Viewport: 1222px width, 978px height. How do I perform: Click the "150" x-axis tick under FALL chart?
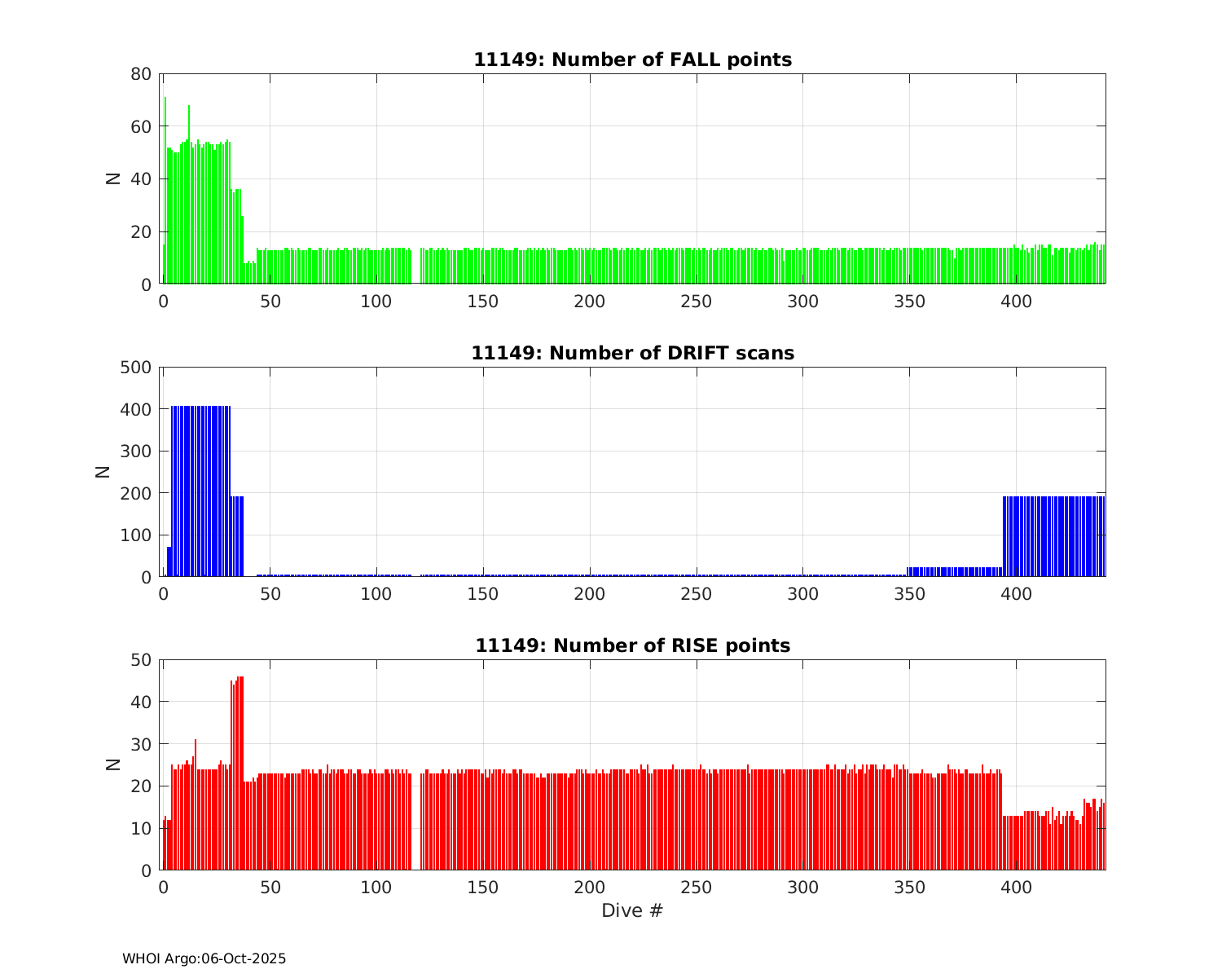click(483, 302)
